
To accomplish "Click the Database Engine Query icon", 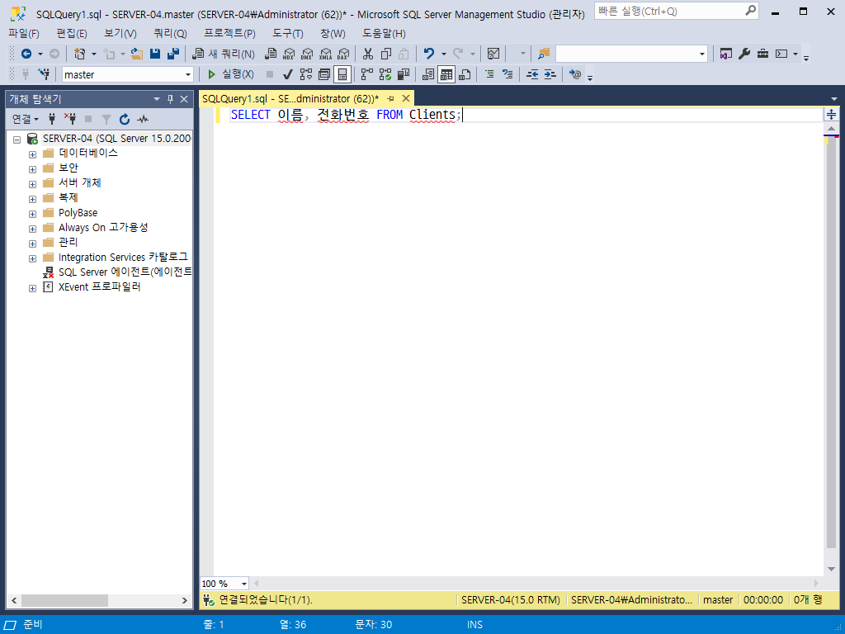I will [271, 54].
